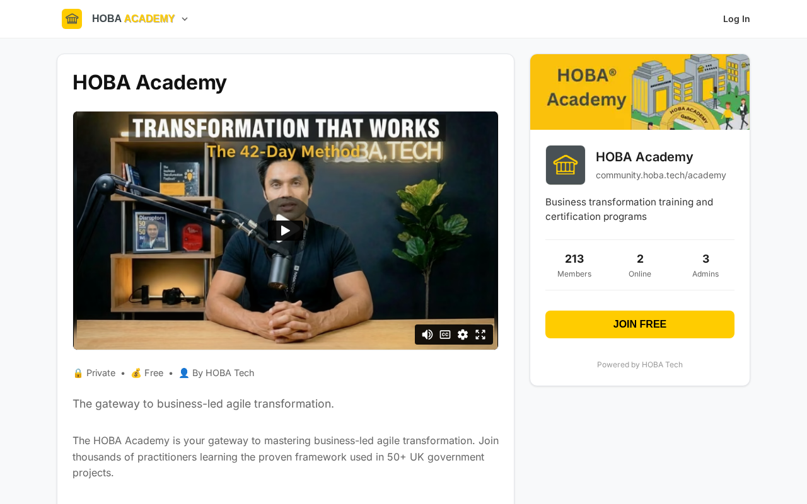
Task: Expand the HOBA Academy dropdown chevron
Action: tap(185, 19)
